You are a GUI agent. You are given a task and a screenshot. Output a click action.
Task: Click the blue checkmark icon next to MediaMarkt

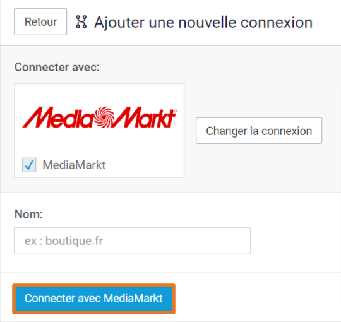coord(29,165)
